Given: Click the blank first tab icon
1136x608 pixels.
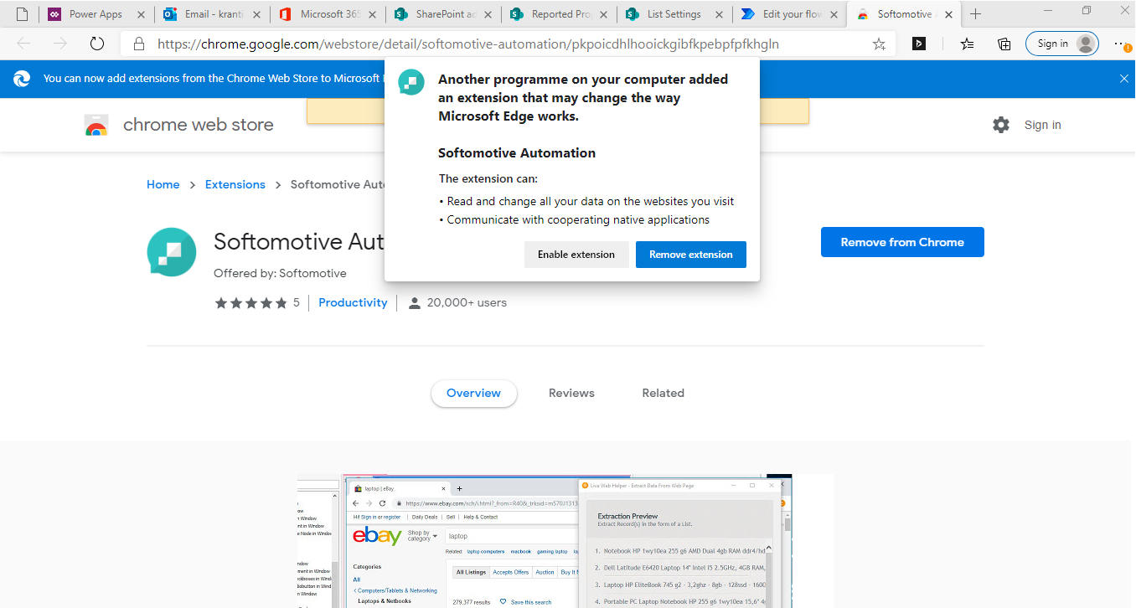Looking at the screenshot, I should pos(22,14).
